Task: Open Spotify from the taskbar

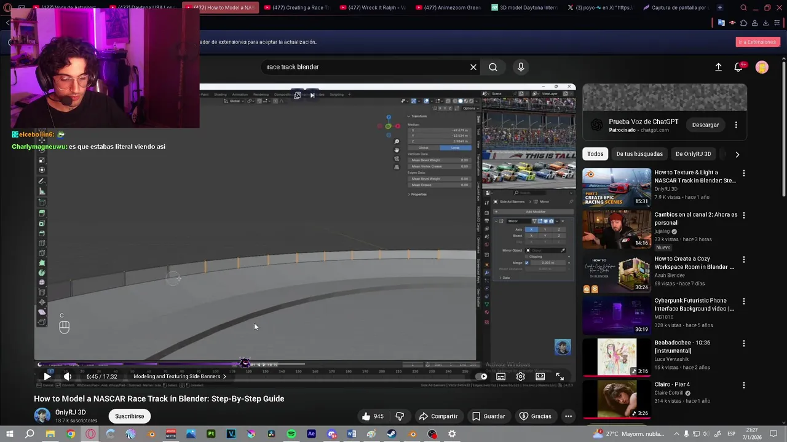Action: (291, 434)
